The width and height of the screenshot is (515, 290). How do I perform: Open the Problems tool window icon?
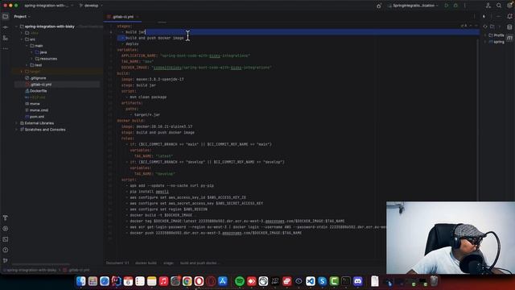tap(6, 250)
